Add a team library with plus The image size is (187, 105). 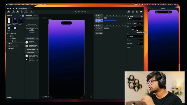click(38, 39)
